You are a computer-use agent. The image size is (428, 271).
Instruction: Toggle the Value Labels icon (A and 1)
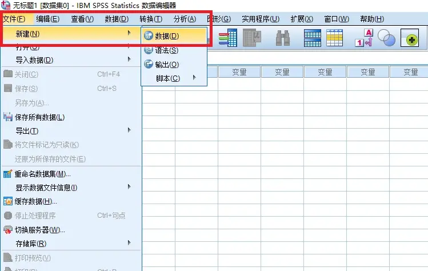click(x=364, y=38)
